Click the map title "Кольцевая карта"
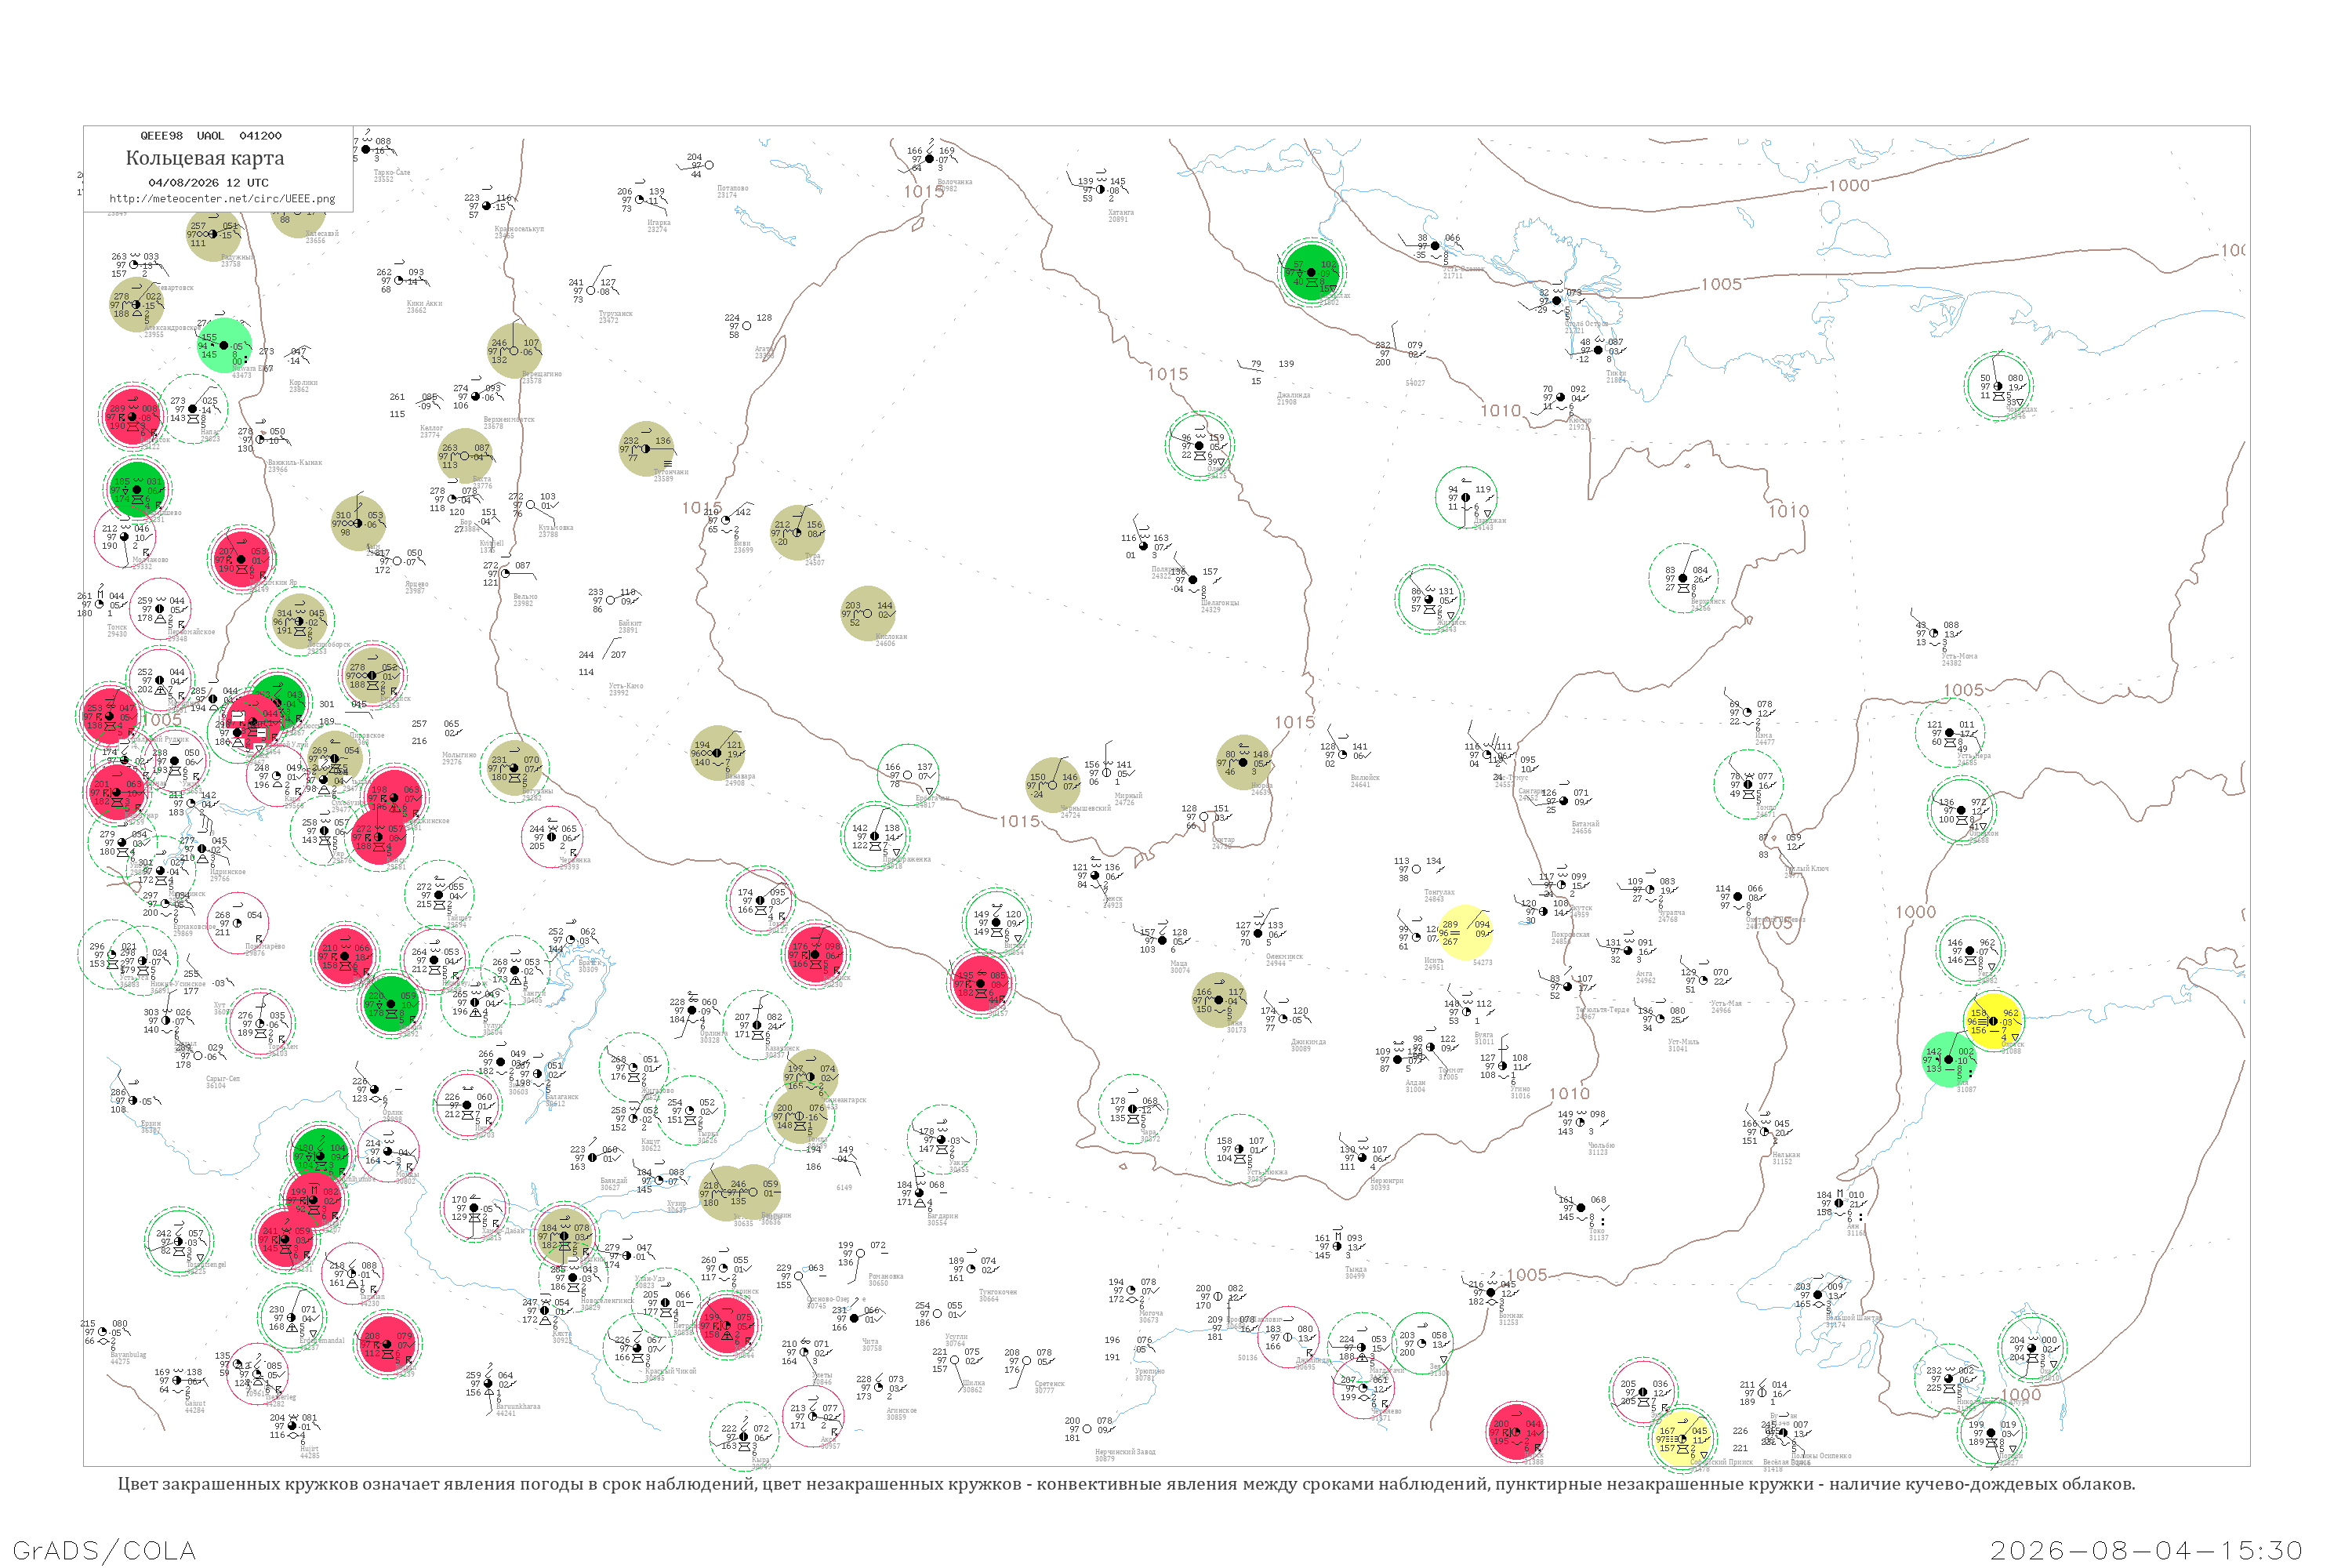Viewport: 2352px width, 1568px height. (x=205, y=158)
